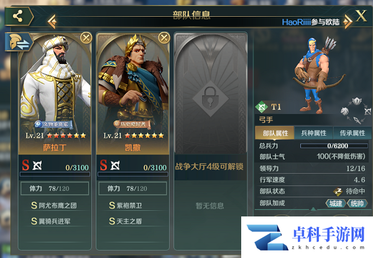Click the swap commanders helmet icon
Image resolution: width=373 pixels, height=258 pixels.
tap(19, 42)
